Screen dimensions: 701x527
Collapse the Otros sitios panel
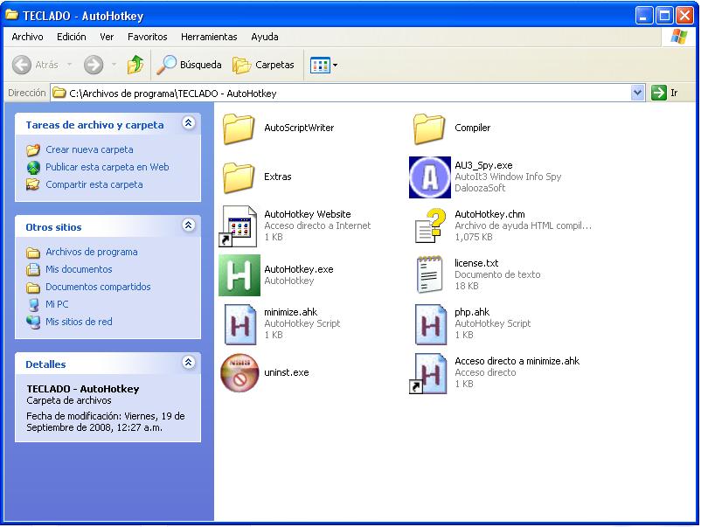tap(189, 225)
